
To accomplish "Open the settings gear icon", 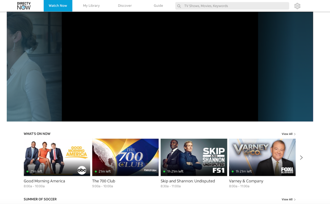I will pos(297,6).
